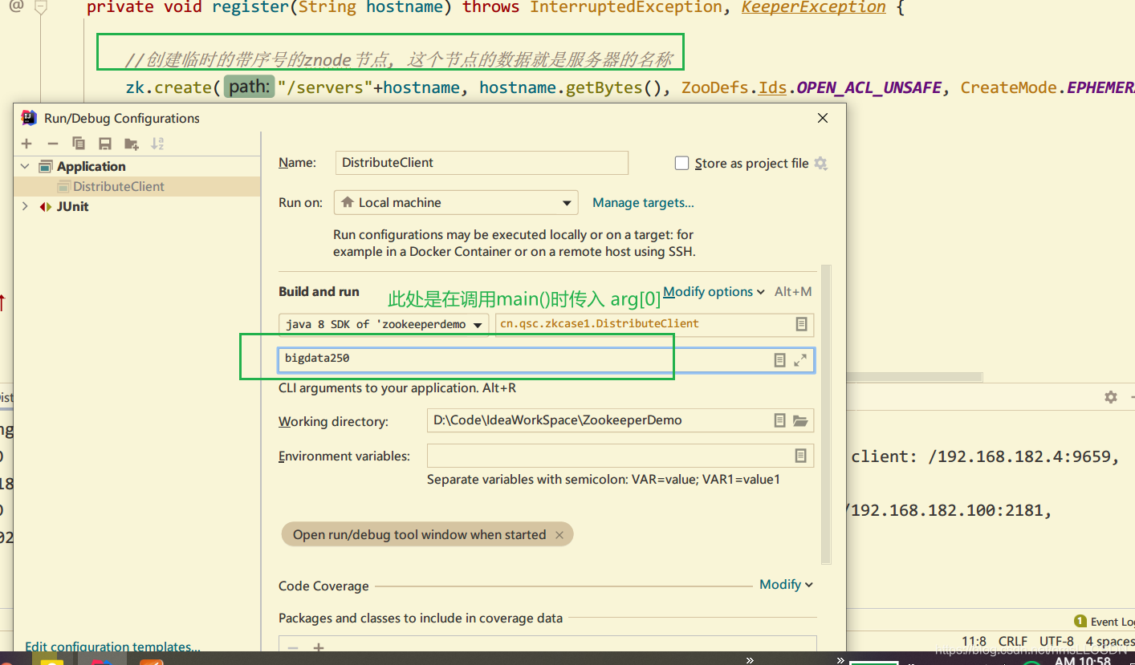The width and height of the screenshot is (1135, 665).
Task: Open Event Log in status bar
Action: click(1104, 621)
